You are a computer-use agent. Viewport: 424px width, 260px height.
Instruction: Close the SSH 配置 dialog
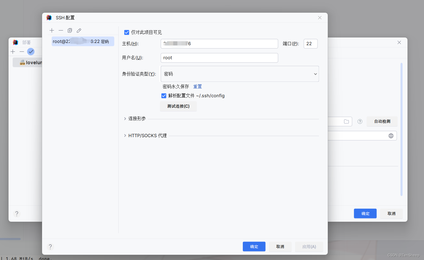(320, 18)
